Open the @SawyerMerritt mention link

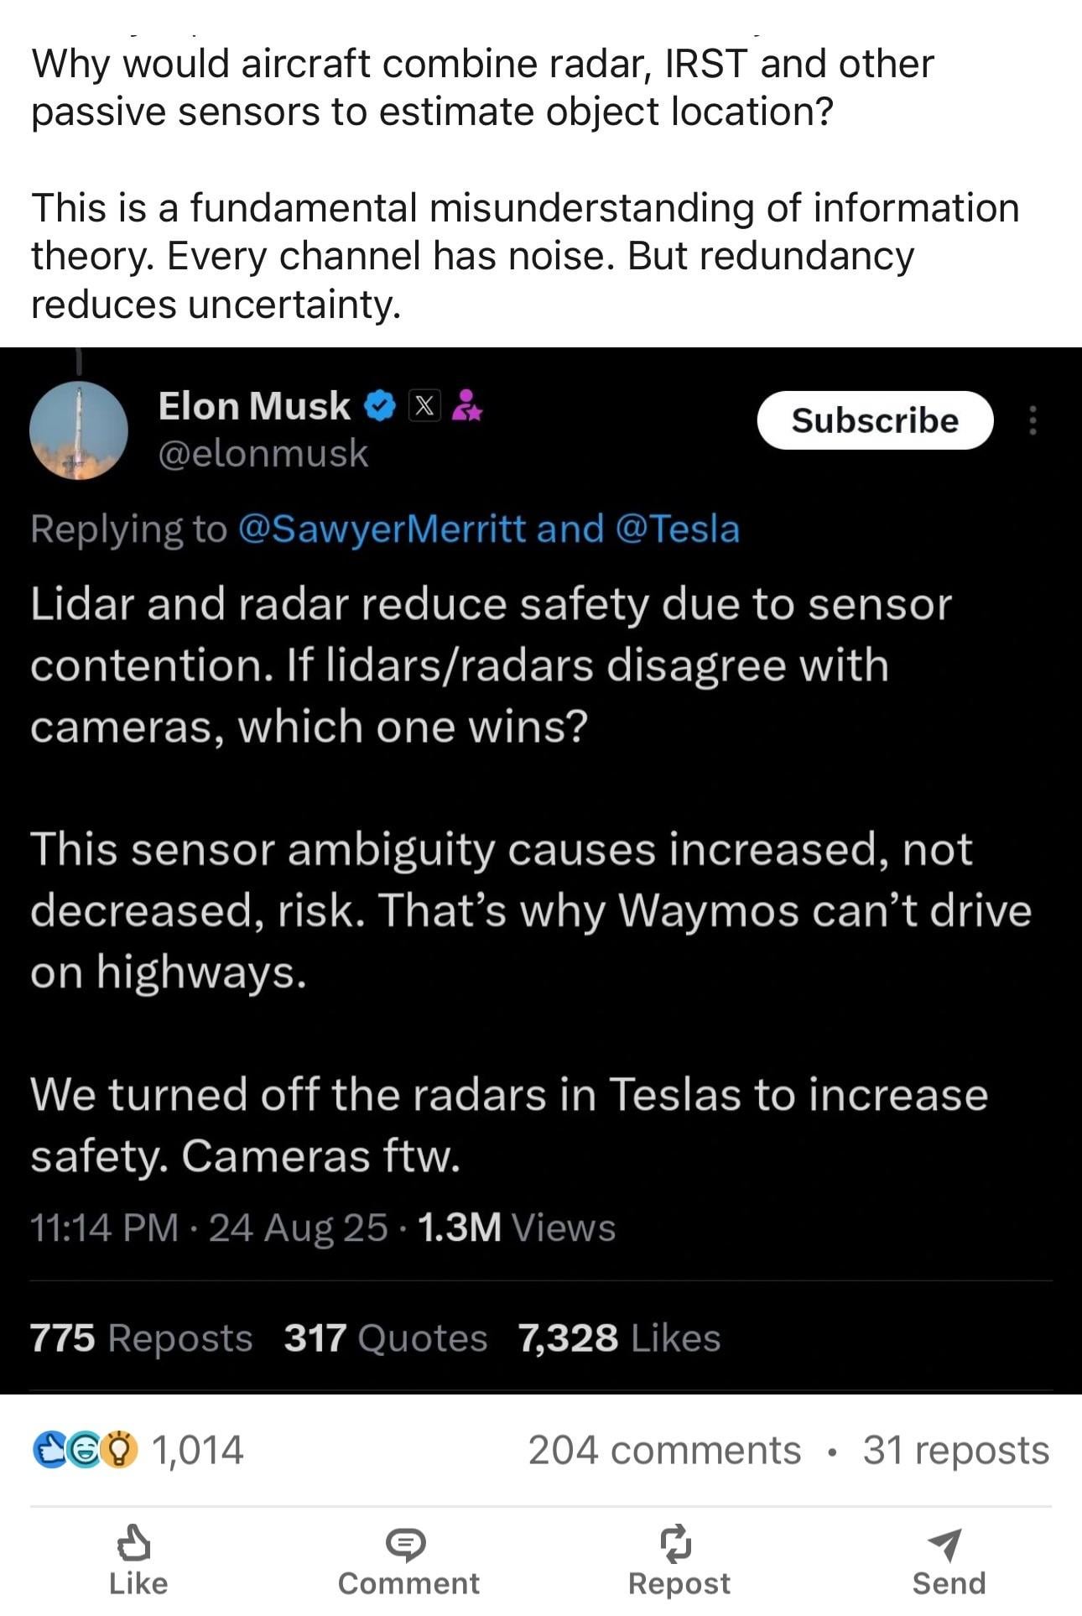pos(382,529)
